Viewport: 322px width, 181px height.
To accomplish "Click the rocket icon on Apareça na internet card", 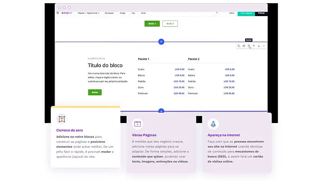I will 213,124.
